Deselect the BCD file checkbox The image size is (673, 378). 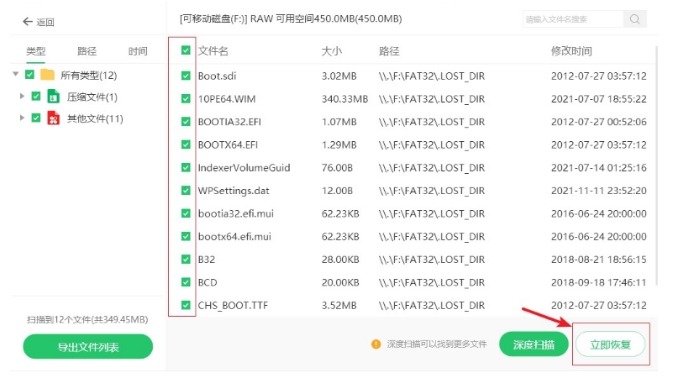(x=186, y=282)
